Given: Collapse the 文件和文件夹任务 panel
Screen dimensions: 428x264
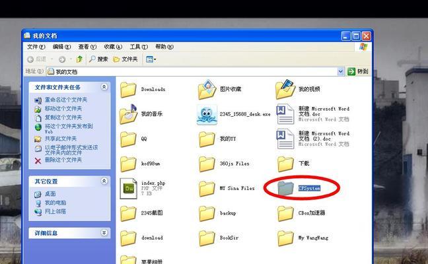Looking at the screenshot, I should [104, 87].
